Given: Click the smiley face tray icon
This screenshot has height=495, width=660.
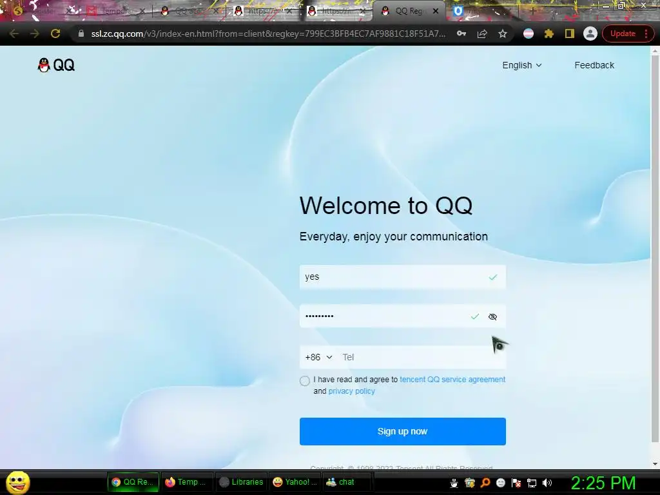Looking at the screenshot, I should point(501,483).
